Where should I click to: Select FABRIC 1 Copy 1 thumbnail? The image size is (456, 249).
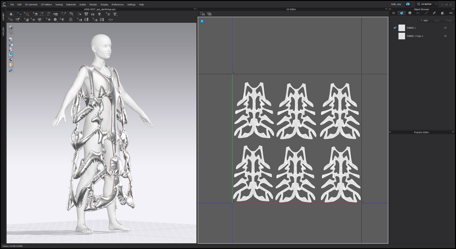(402, 36)
